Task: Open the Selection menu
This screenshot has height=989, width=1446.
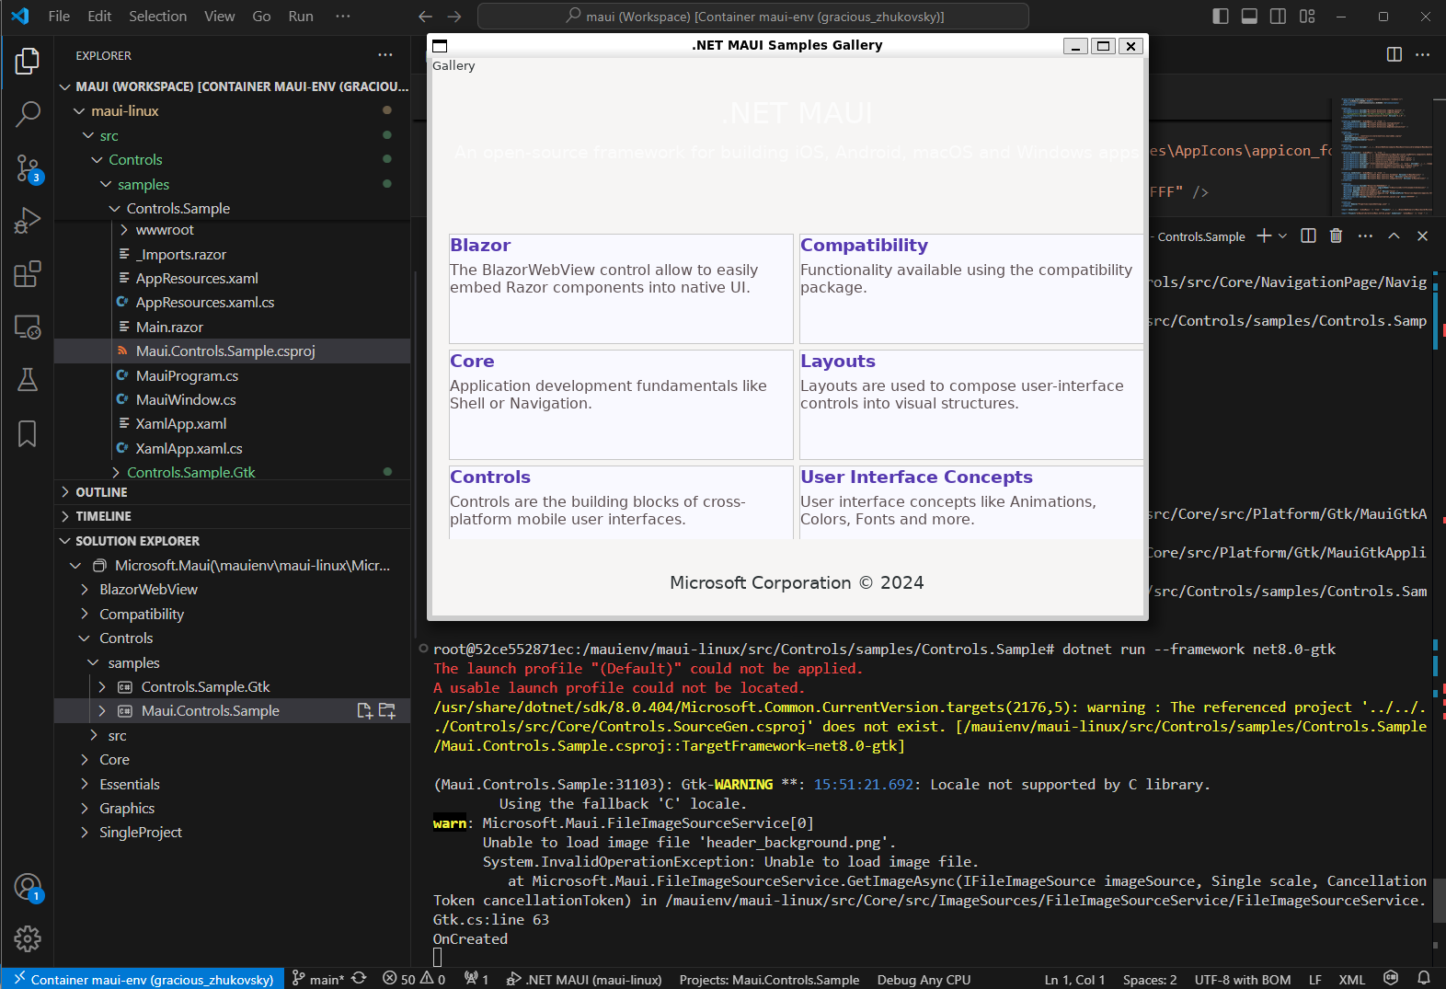Action: tap(157, 17)
